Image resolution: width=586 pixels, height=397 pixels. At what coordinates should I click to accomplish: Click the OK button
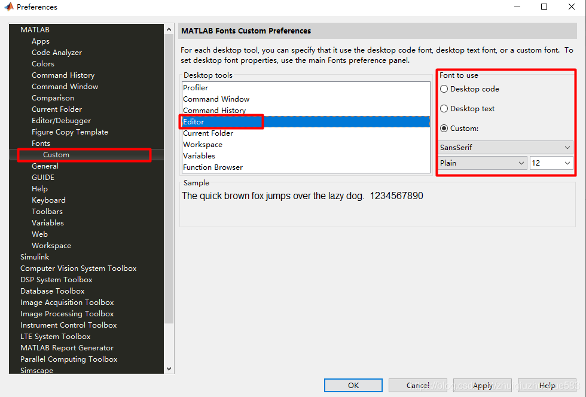[353, 386]
